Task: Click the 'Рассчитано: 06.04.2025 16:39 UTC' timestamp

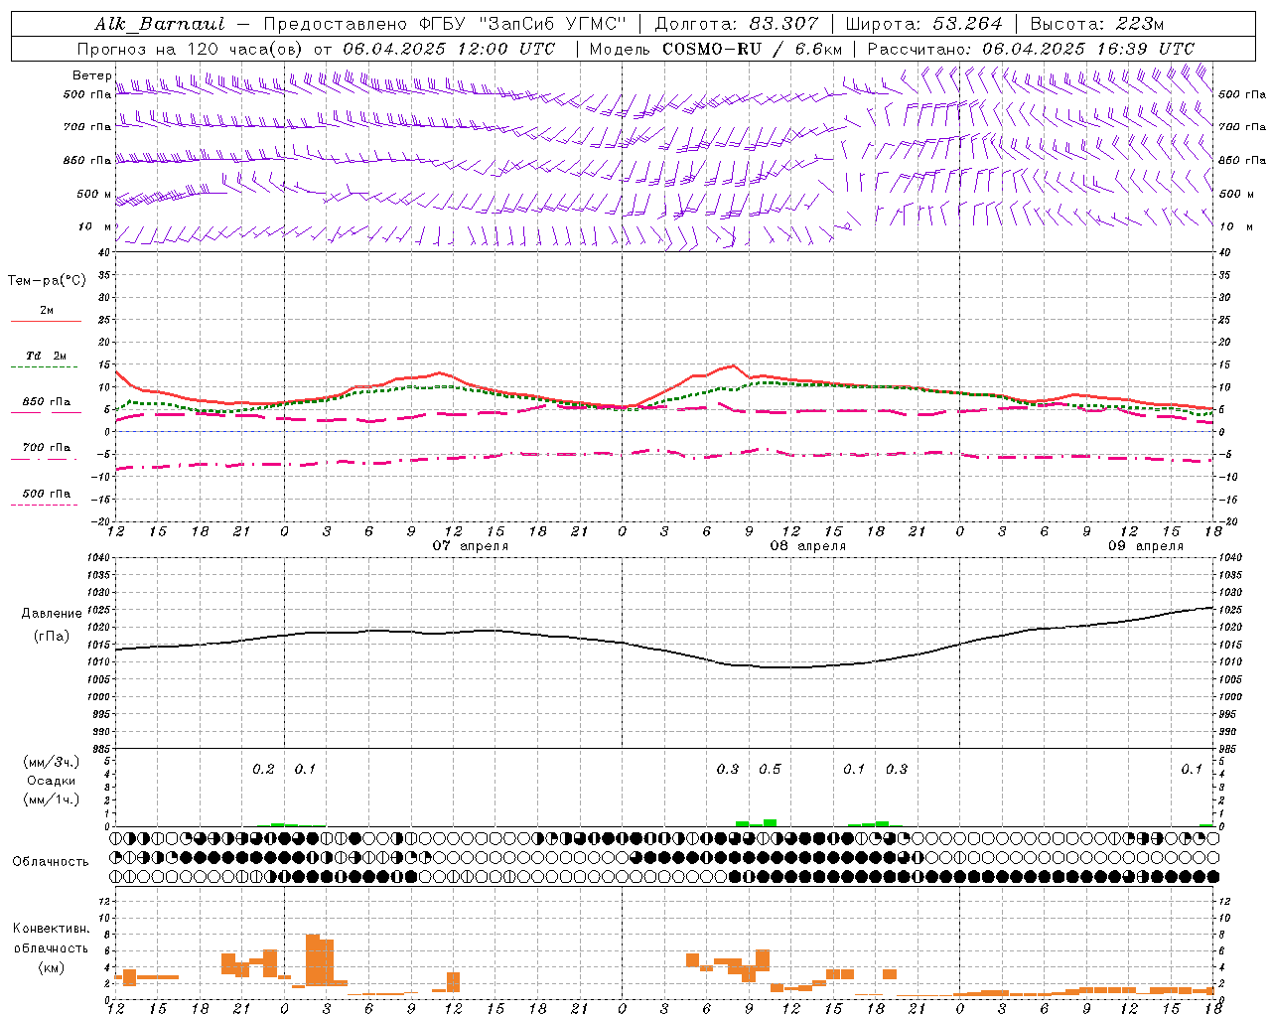Action: pyautogui.click(x=1031, y=49)
